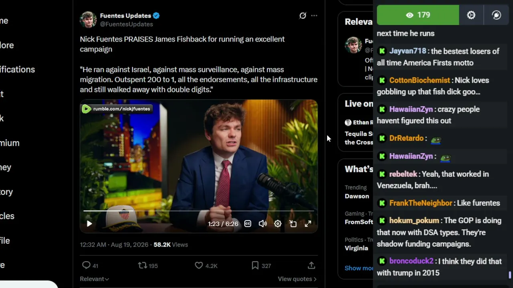Screen dimensions: 513x288
Task: Click the FrankTheNeighbor username in chat
Action: click(421, 203)
